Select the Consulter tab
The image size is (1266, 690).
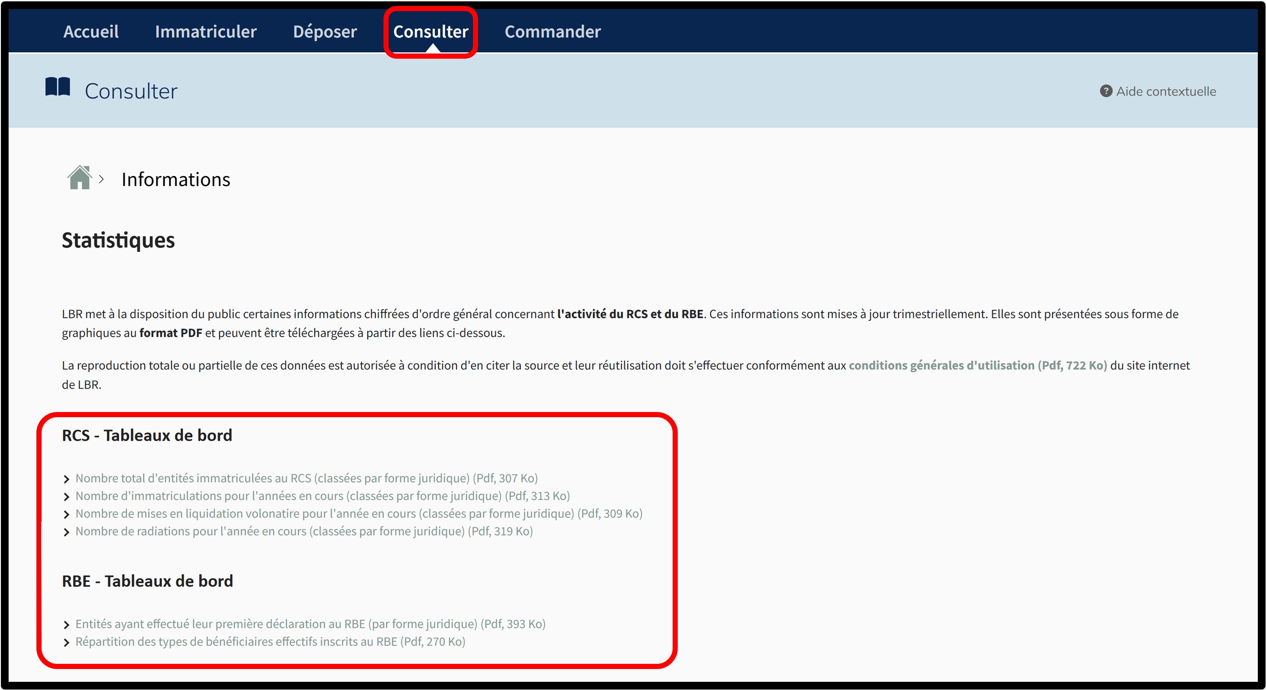431,31
